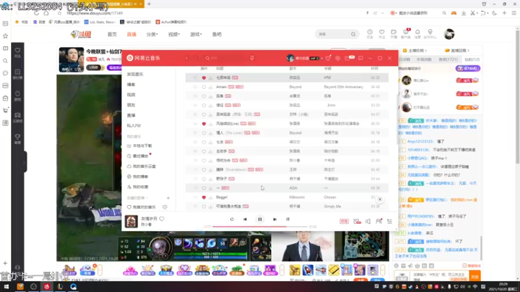520x292 pixels.
Task: Skip to next track in NetEase Music
Action: click(x=274, y=219)
